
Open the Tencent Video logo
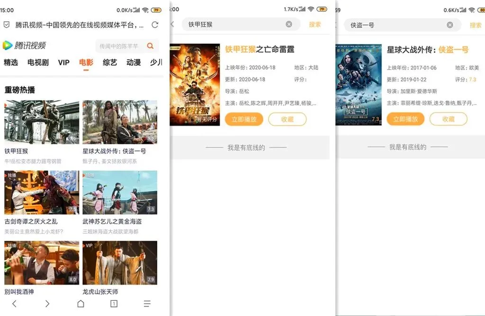[24, 45]
